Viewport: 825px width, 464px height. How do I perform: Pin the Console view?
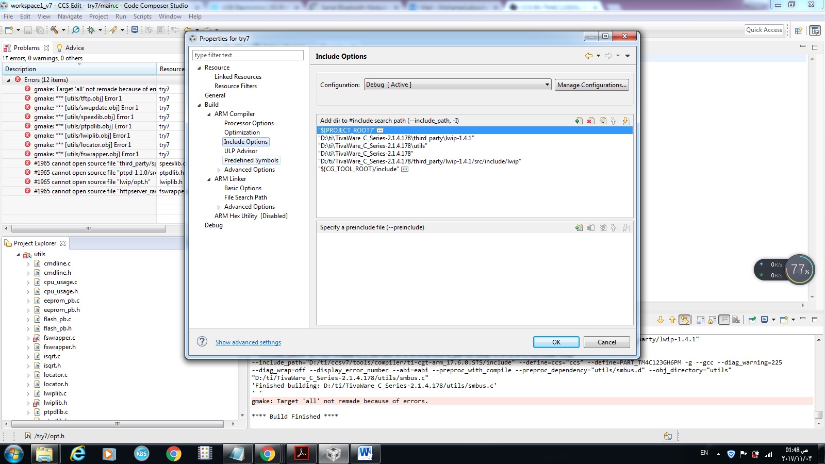tap(752, 320)
